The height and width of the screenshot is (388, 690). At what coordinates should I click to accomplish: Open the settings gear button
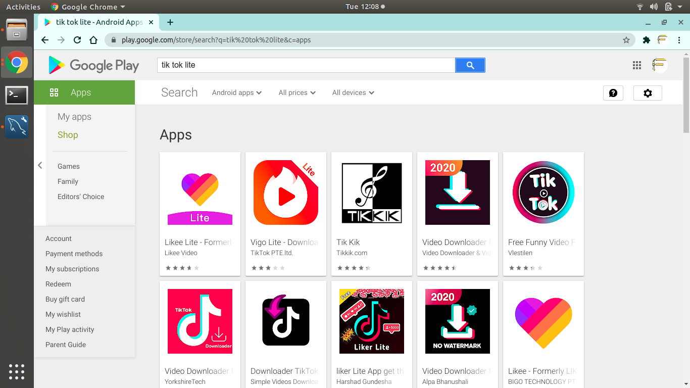648,93
